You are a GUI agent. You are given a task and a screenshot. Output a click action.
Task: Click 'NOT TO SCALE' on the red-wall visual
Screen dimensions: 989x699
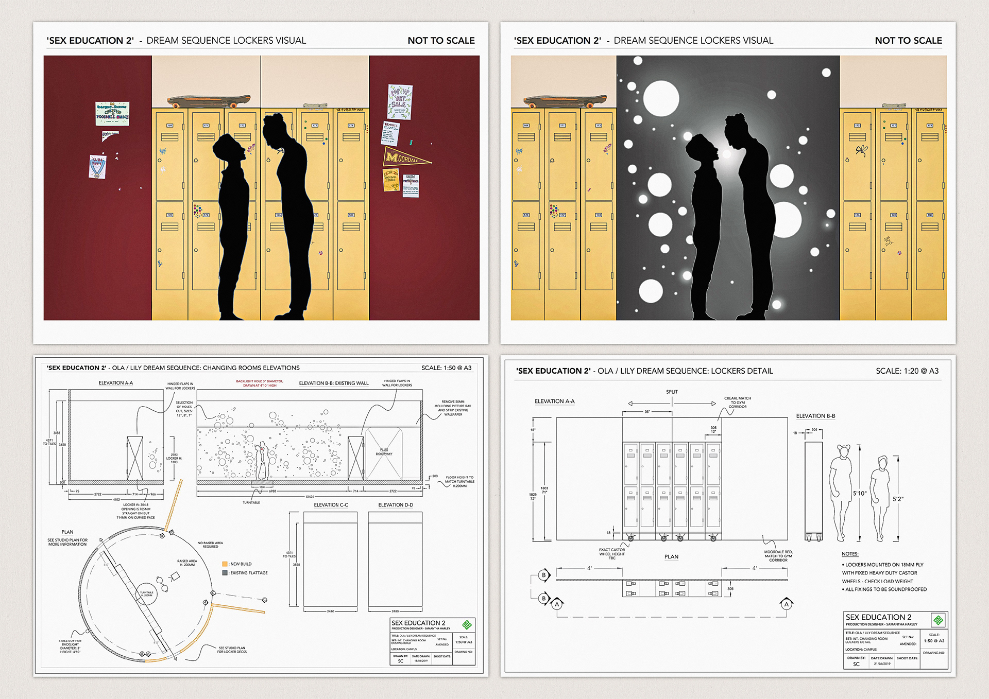coord(441,41)
